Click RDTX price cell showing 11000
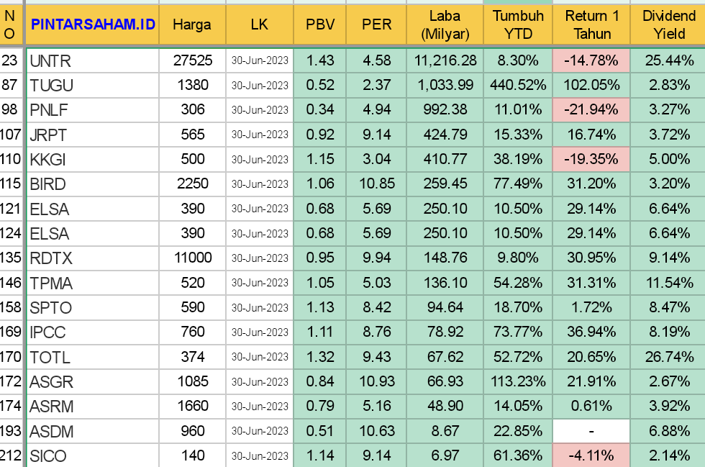The height and width of the screenshot is (467, 705). 192,258
